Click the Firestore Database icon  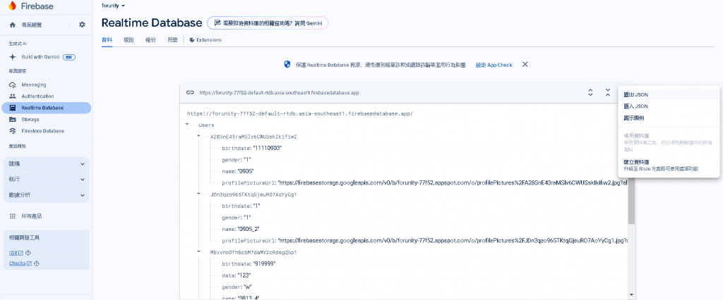13,131
